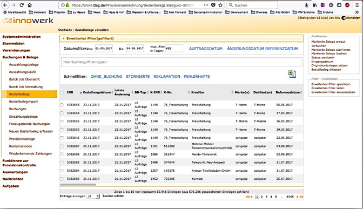The height and width of the screenshot is (209, 363).
Task: Click the padlock security icon in the URL bar
Action: click(68, 5)
